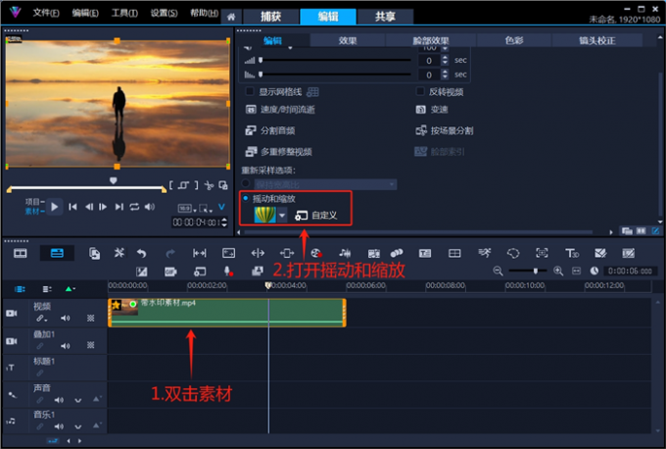Fit project in timeline window
This screenshot has height=449, width=666.
(x=576, y=271)
